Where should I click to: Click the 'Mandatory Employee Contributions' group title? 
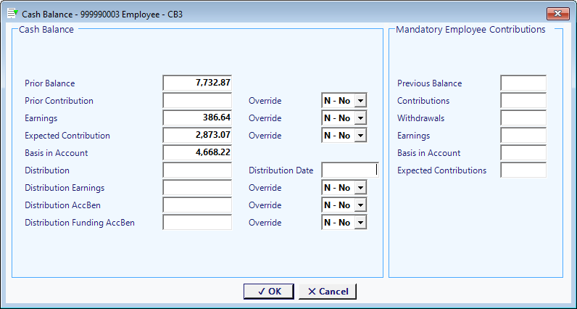[470, 30]
